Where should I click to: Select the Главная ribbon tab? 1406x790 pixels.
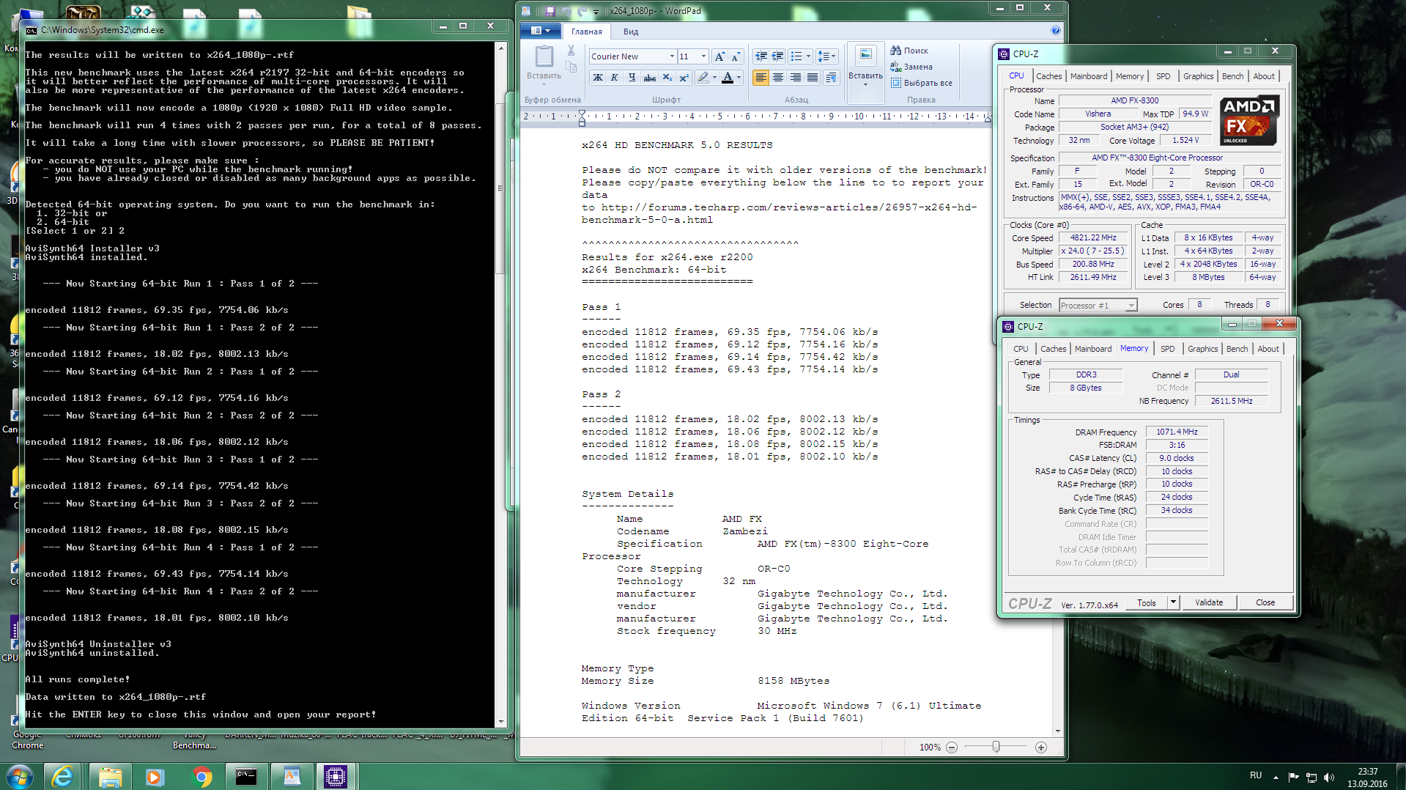pyautogui.click(x=586, y=32)
